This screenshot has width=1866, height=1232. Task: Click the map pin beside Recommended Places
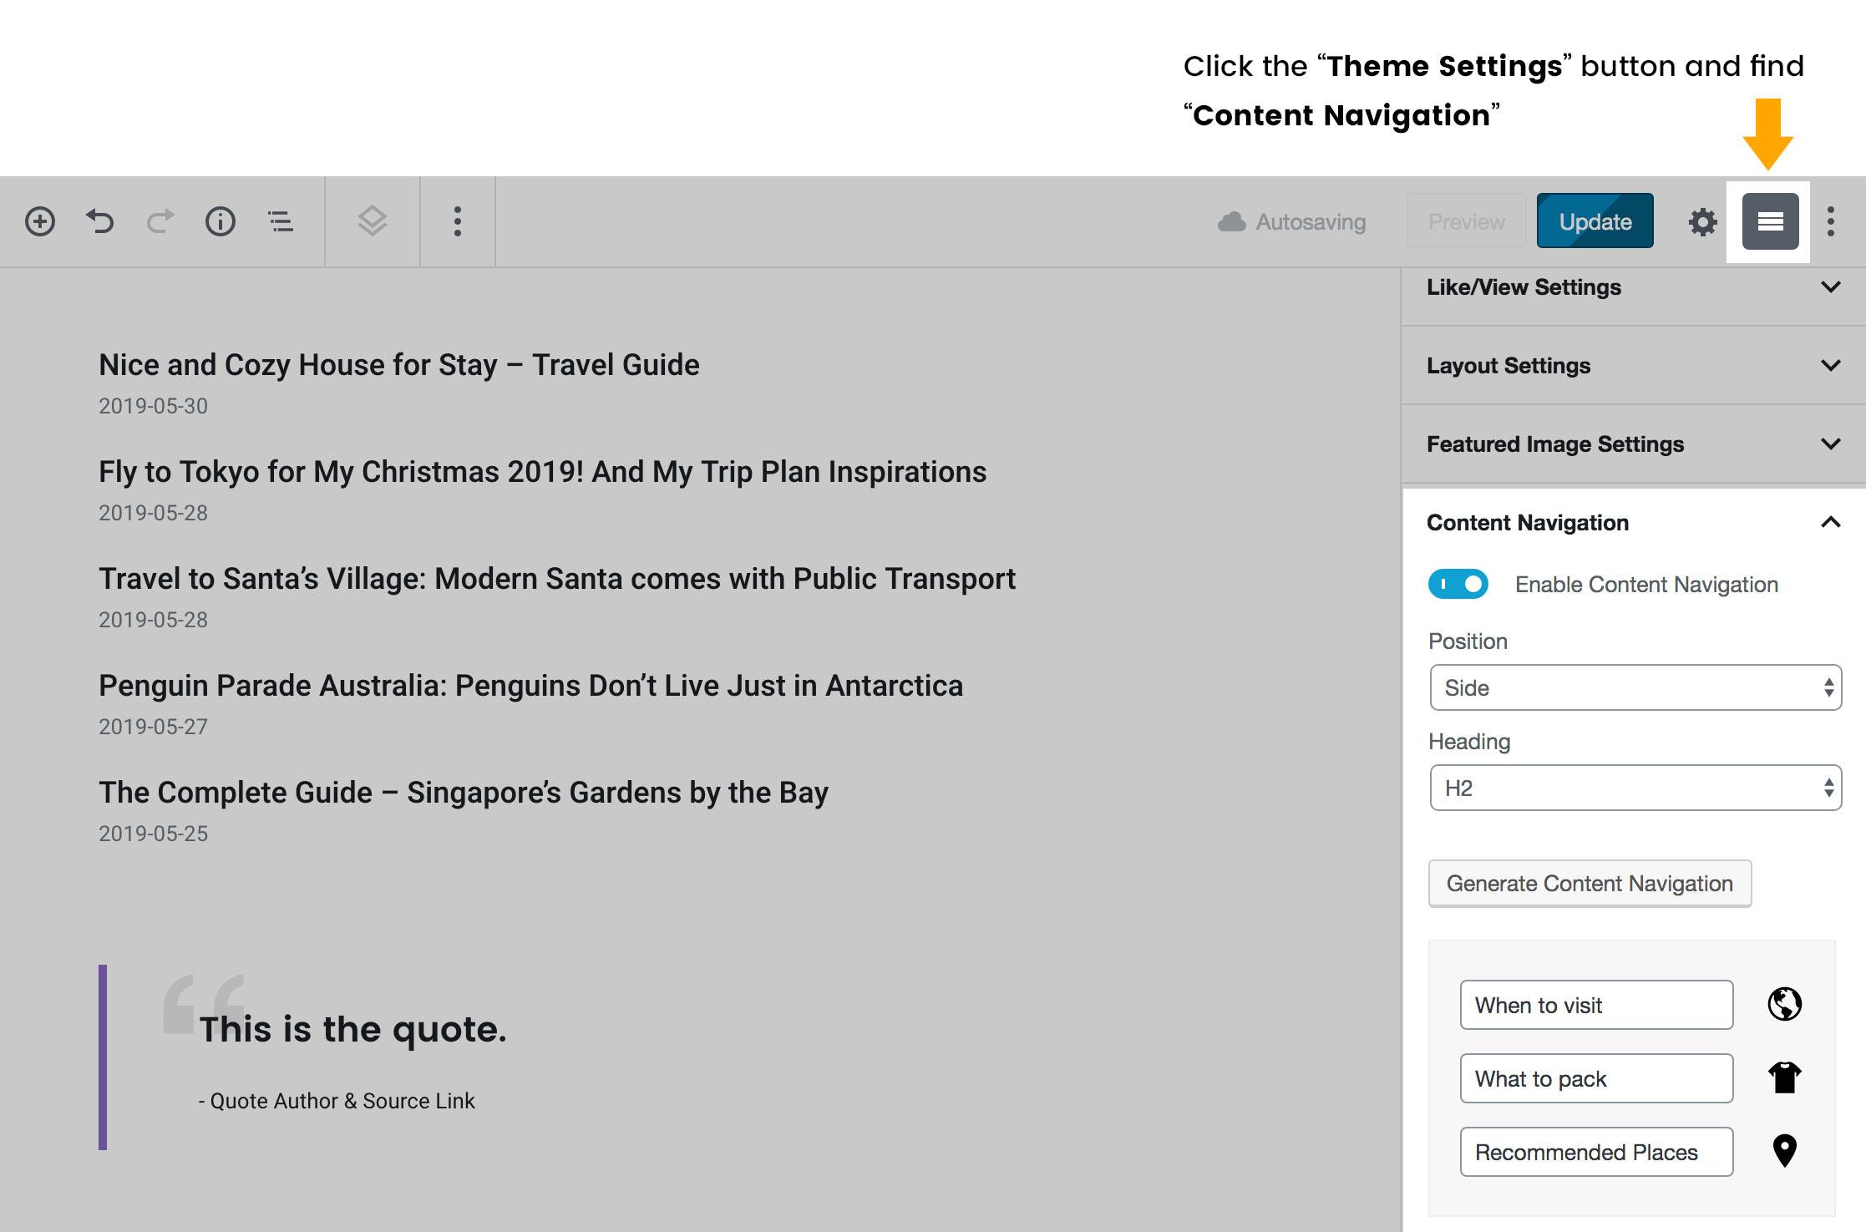tap(1784, 1151)
